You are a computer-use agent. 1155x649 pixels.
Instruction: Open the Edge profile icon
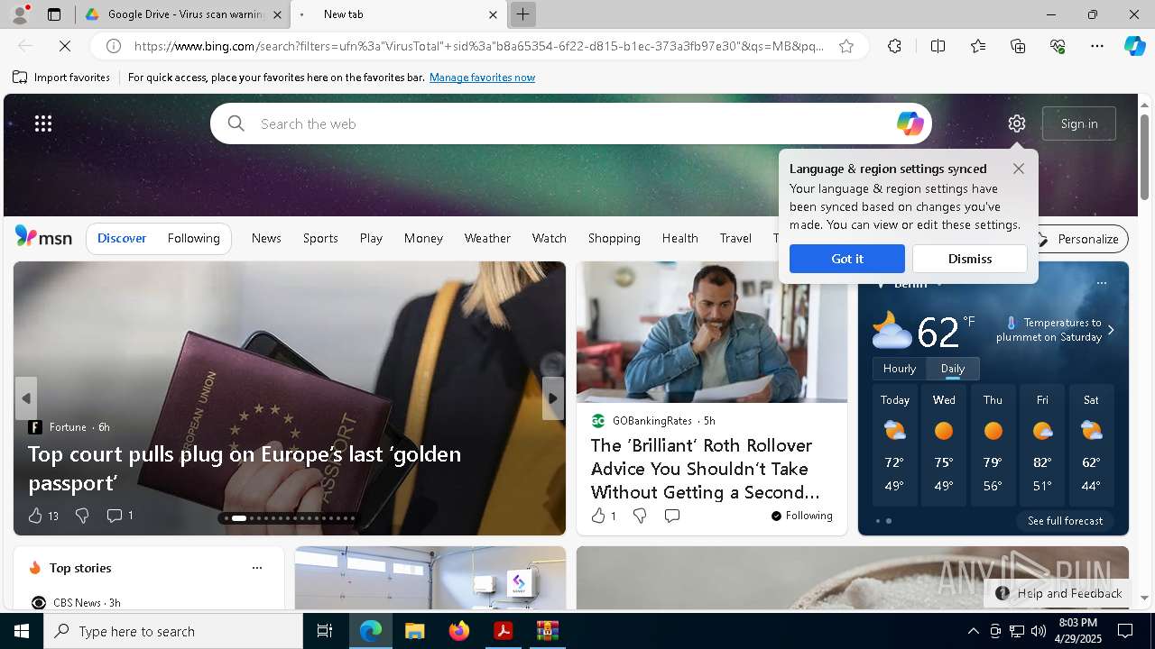point(19,14)
